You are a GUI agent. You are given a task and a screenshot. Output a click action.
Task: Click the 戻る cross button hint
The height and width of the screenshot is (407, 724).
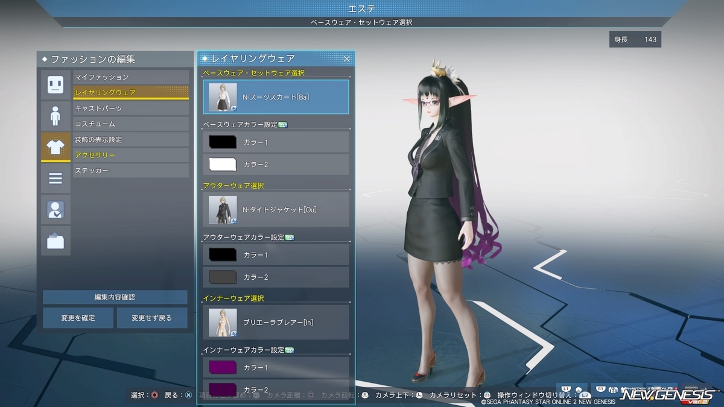pyautogui.click(x=179, y=395)
